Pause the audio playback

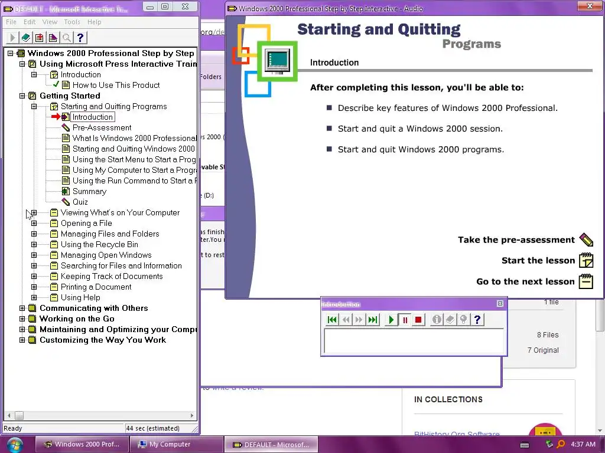point(405,320)
